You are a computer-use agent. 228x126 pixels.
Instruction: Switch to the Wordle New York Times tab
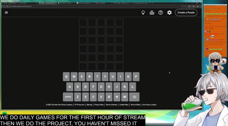48,3
